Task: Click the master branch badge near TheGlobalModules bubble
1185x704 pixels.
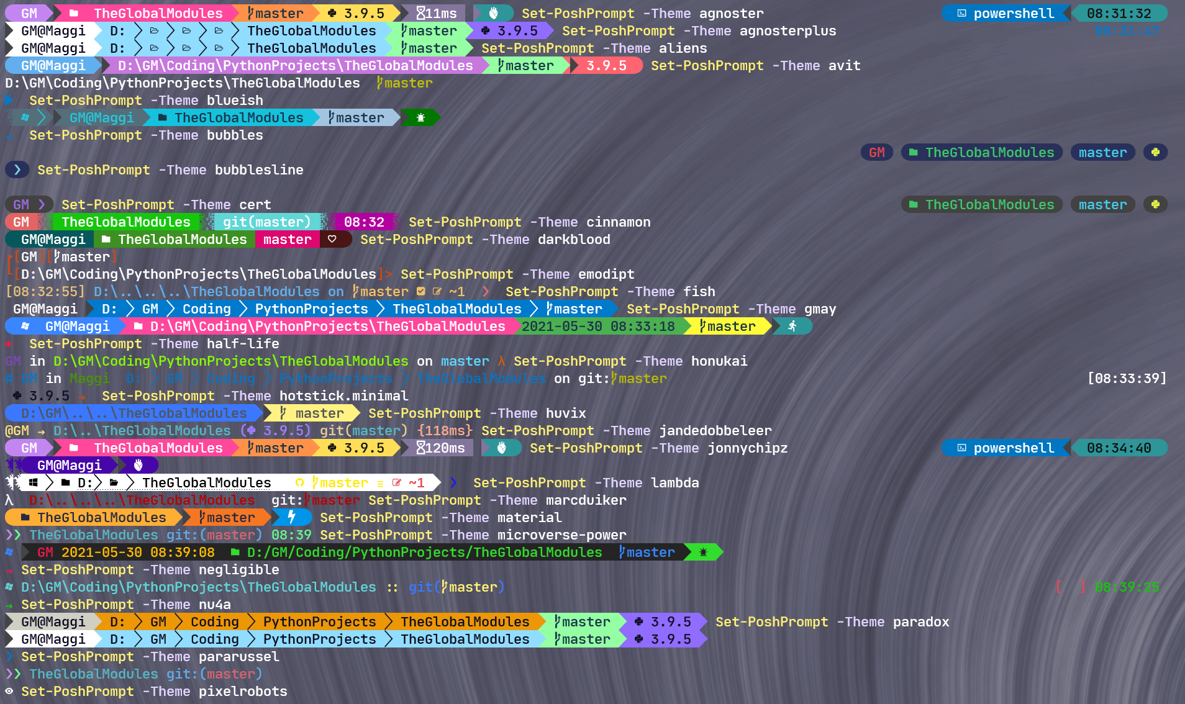Action: click(x=1102, y=152)
